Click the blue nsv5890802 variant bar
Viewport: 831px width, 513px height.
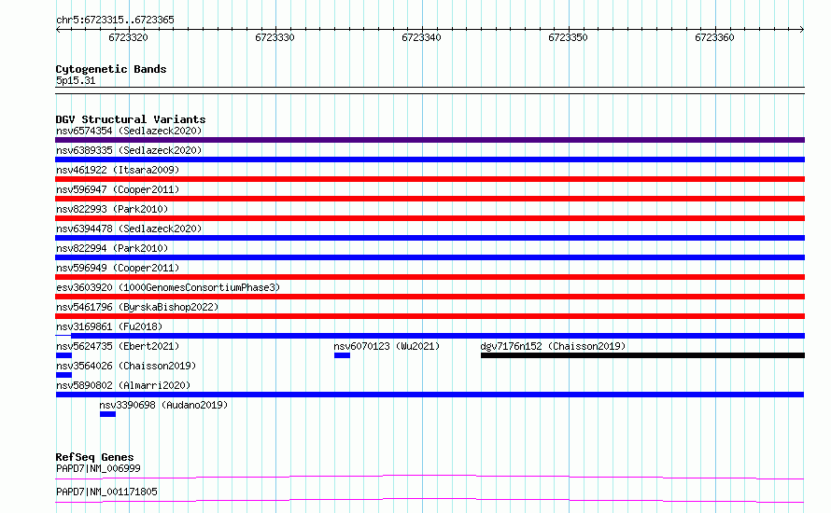(430, 395)
